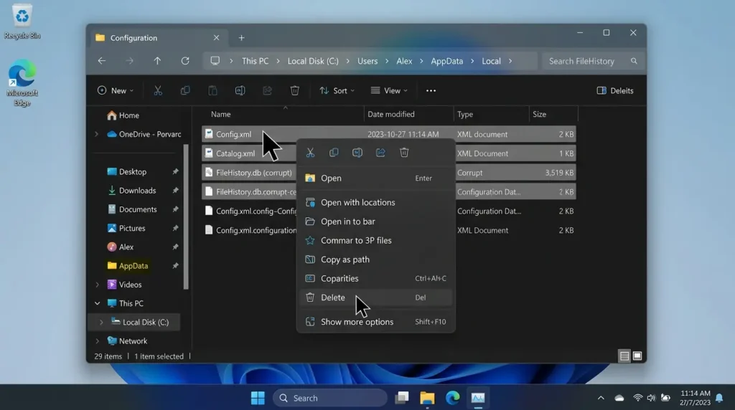735x410 pixels.
Task: Click the PC icon in the address bar
Action: (x=215, y=61)
